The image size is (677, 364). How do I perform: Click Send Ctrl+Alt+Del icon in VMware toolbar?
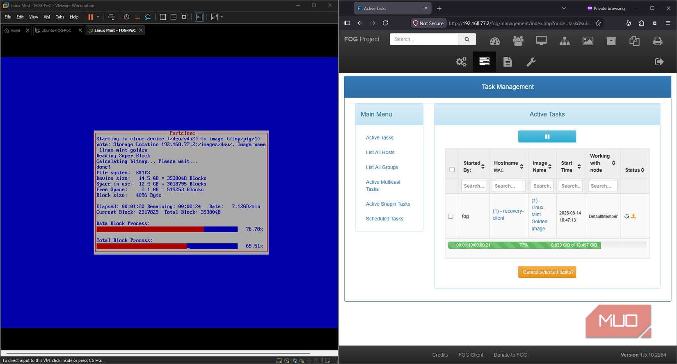tap(111, 17)
